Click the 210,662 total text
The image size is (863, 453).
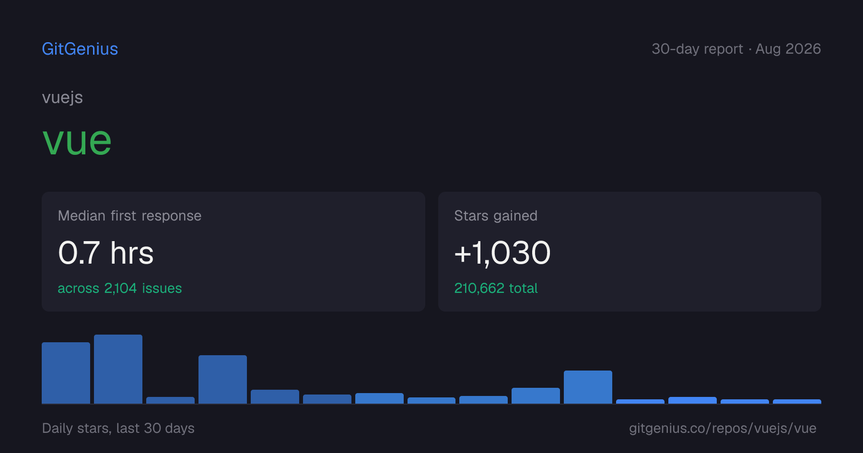coord(496,288)
